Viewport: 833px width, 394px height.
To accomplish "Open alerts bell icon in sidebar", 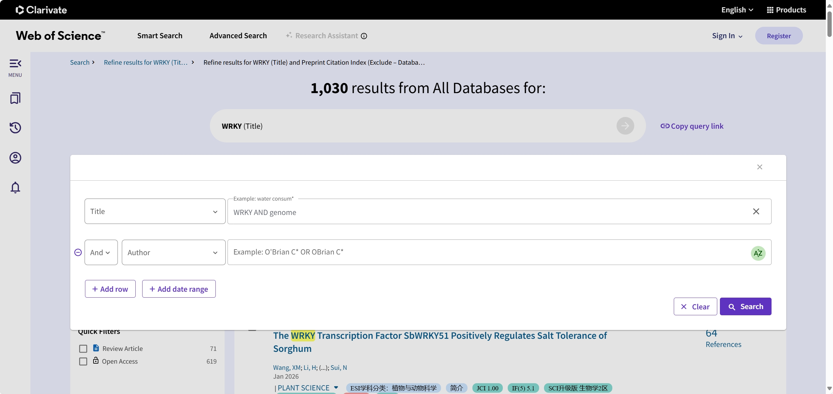I will (x=15, y=188).
